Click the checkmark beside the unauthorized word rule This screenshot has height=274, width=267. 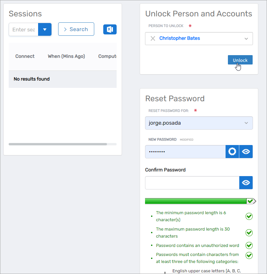click(249, 245)
